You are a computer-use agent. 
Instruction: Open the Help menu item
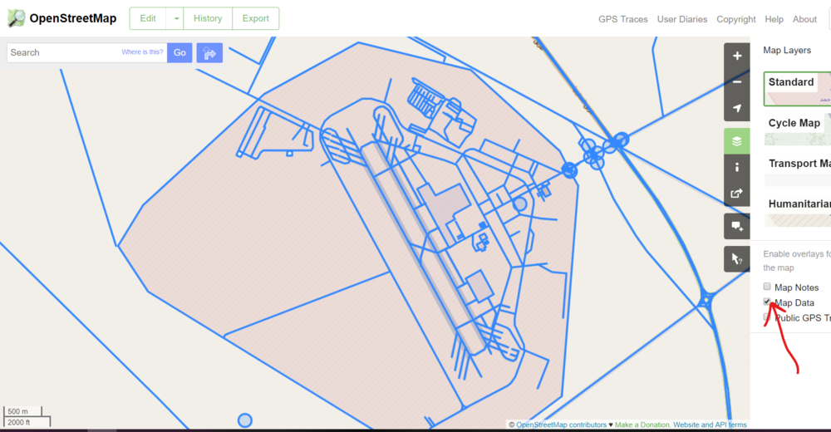[x=774, y=19]
